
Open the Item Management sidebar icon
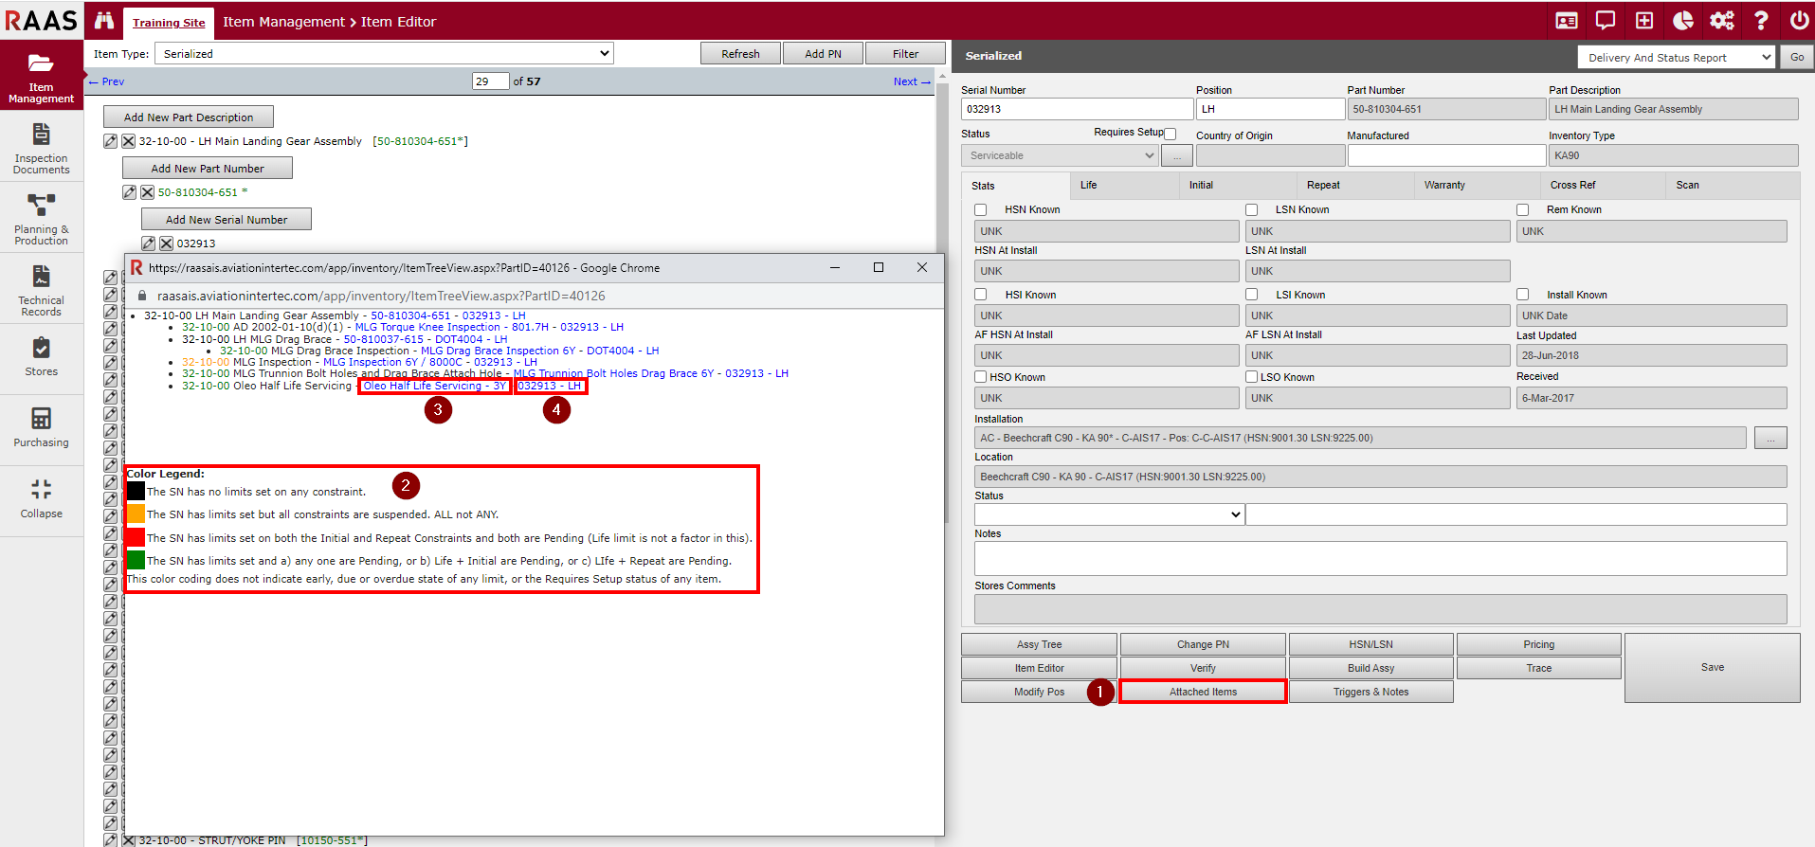coord(41,76)
